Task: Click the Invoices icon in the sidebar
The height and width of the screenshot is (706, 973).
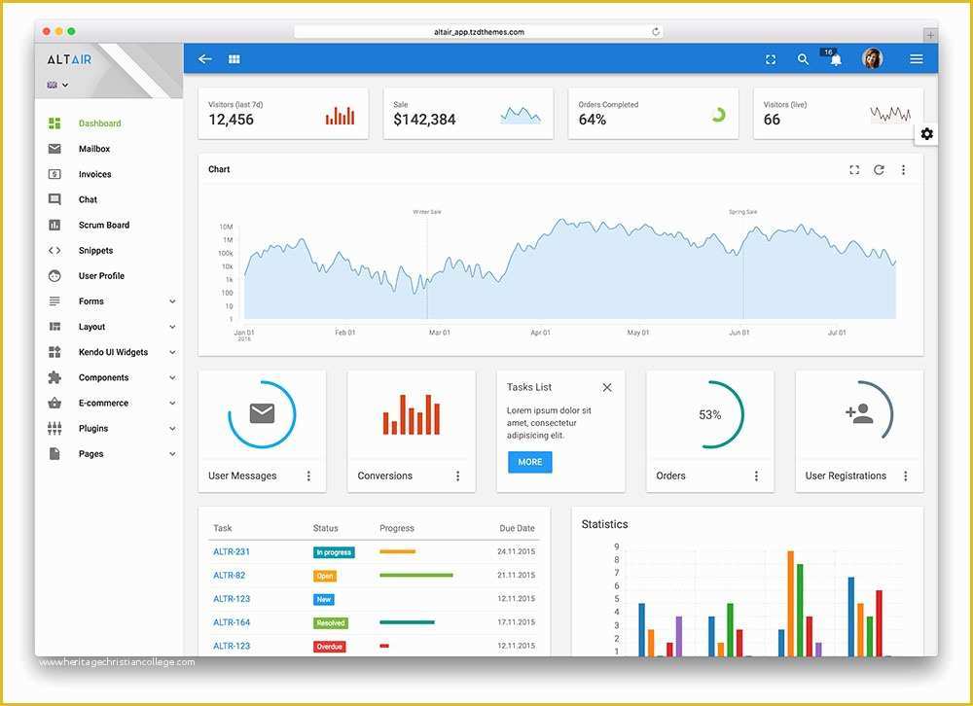Action: point(54,174)
